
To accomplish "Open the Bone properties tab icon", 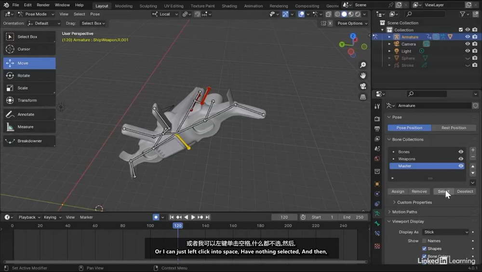I will pyautogui.click(x=377, y=223).
